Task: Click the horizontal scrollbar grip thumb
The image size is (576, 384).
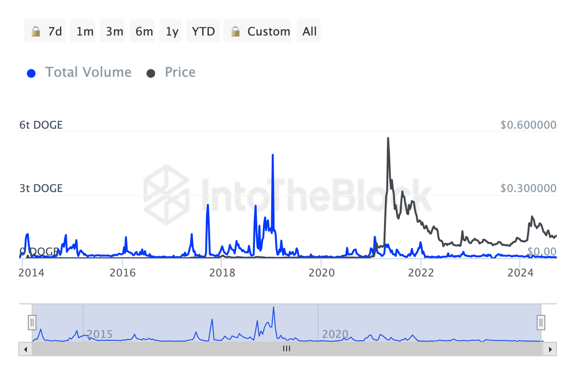Action: tap(287, 349)
